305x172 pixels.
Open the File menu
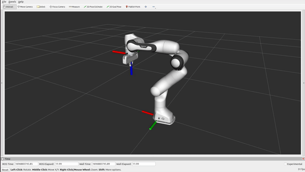pos(4,2)
